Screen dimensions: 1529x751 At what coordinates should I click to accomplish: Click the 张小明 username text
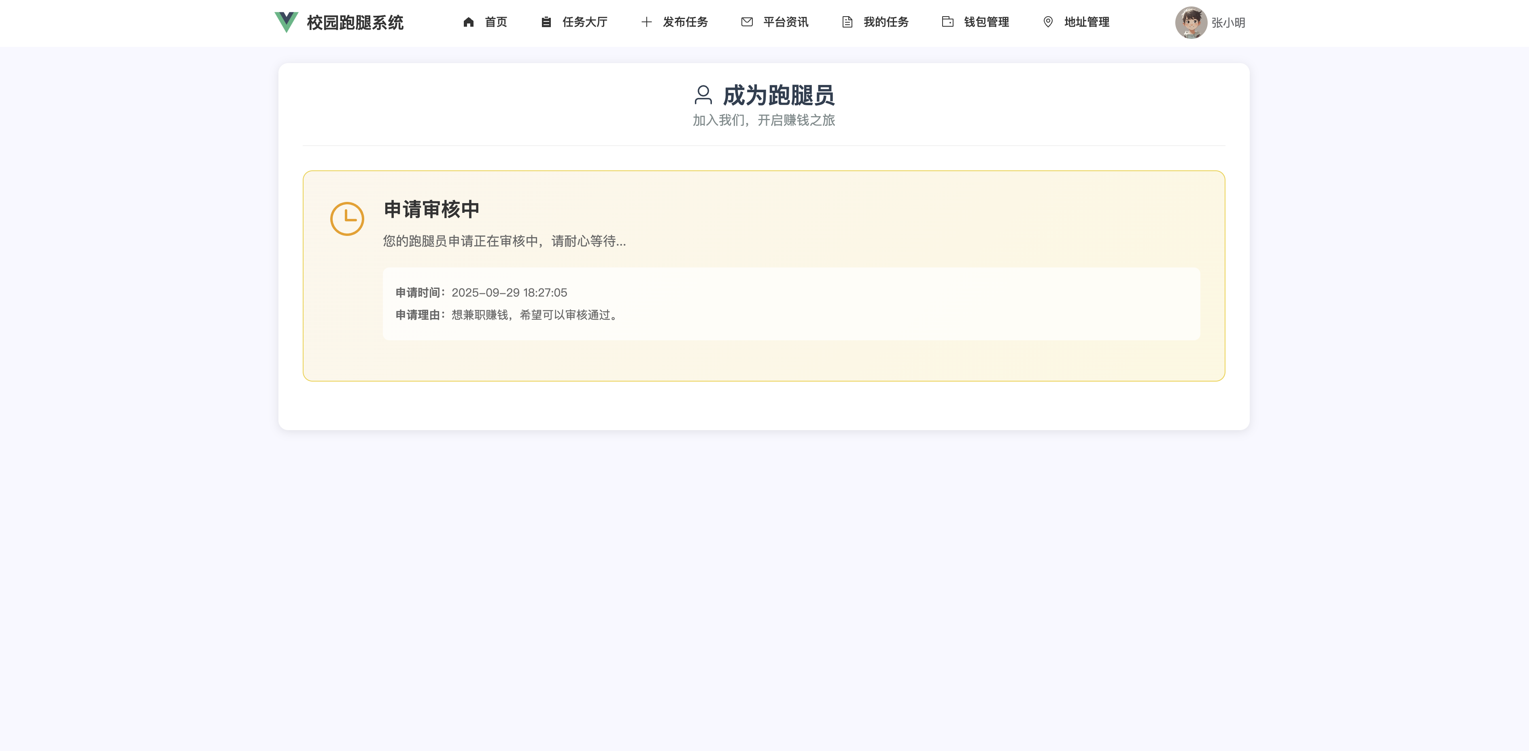pyautogui.click(x=1228, y=23)
